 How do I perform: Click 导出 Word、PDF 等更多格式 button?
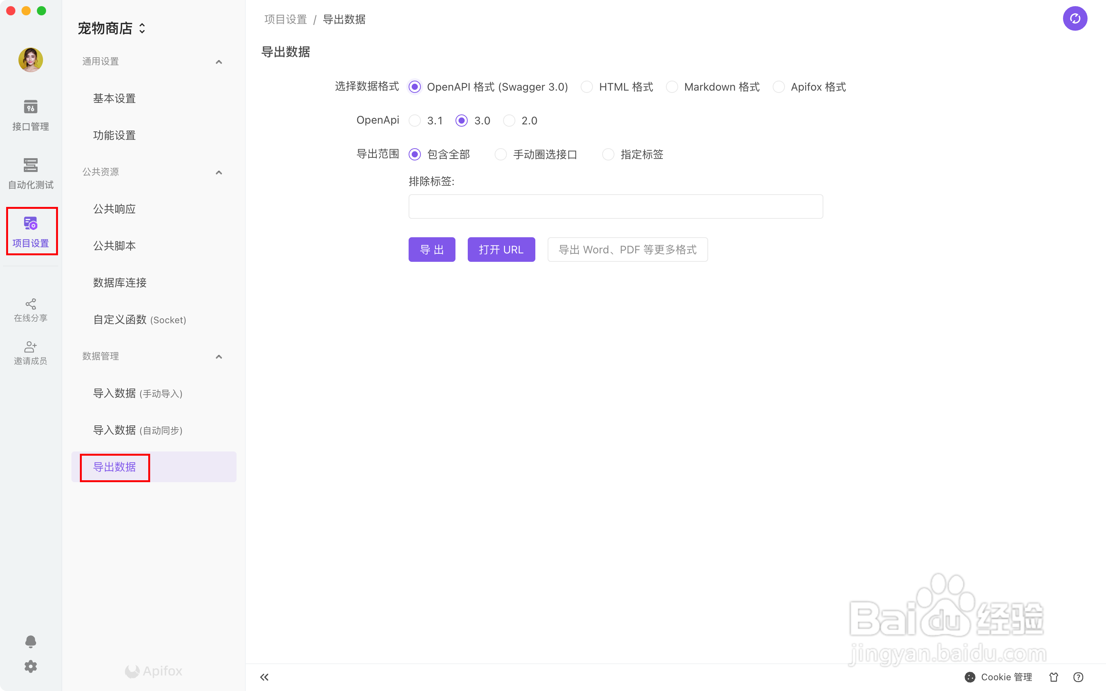click(628, 250)
